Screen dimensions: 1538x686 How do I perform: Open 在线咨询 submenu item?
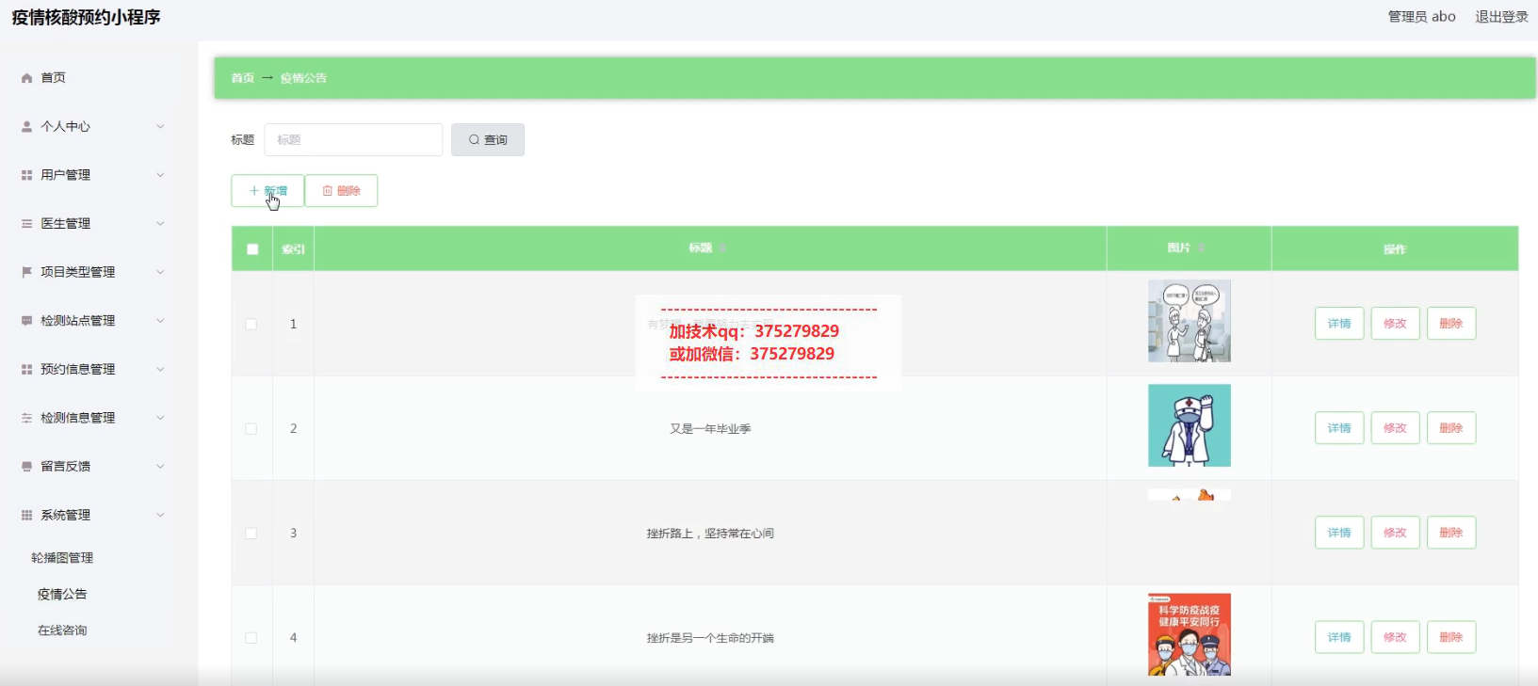[x=62, y=630]
